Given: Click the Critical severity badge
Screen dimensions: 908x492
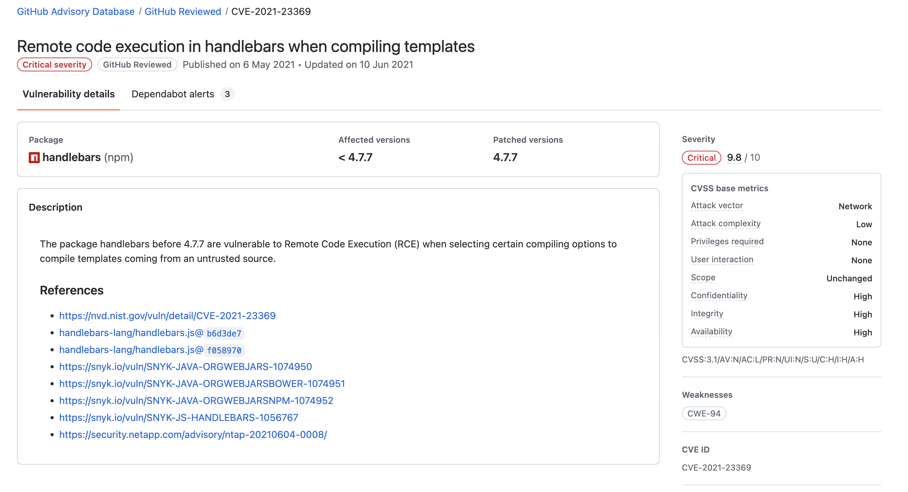Looking at the screenshot, I should (54, 64).
